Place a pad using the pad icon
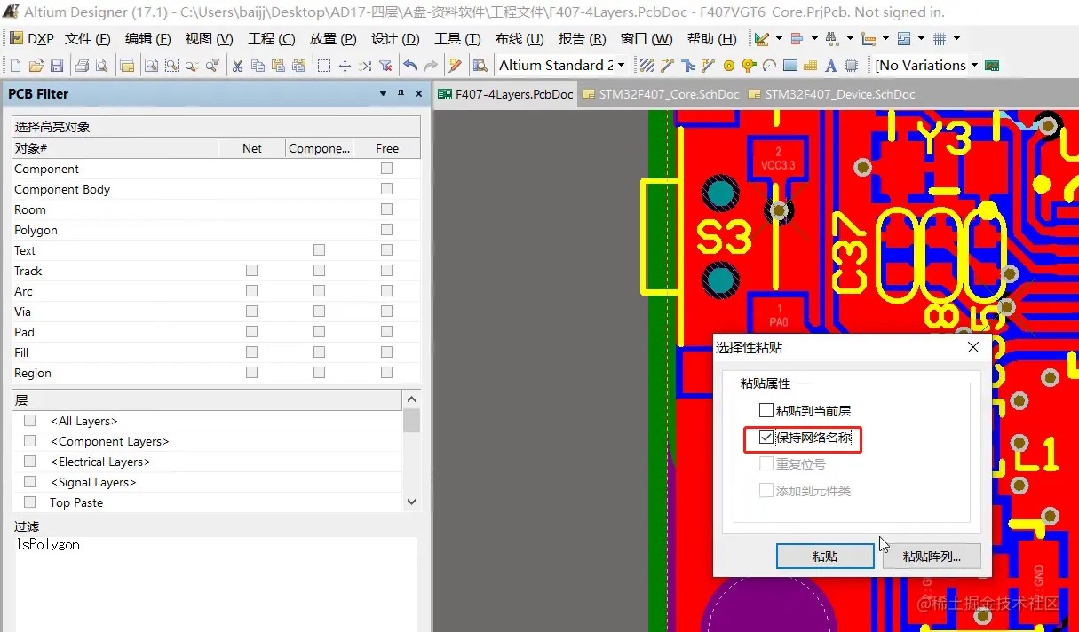This screenshot has height=632, width=1079. point(729,66)
